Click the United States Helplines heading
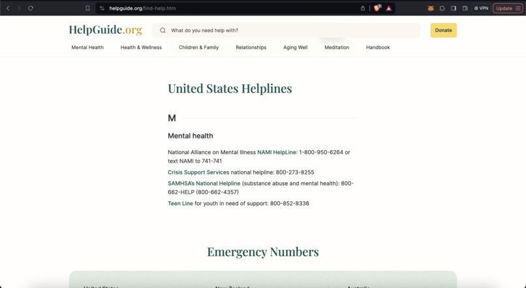 click(x=230, y=89)
